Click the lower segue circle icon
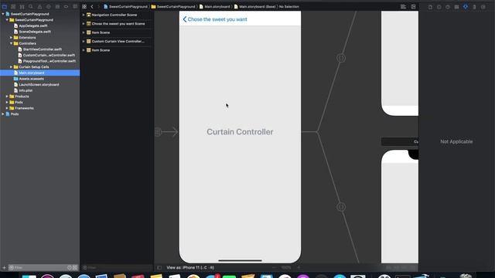Viewport: 495px width, 278px height. [341, 207]
